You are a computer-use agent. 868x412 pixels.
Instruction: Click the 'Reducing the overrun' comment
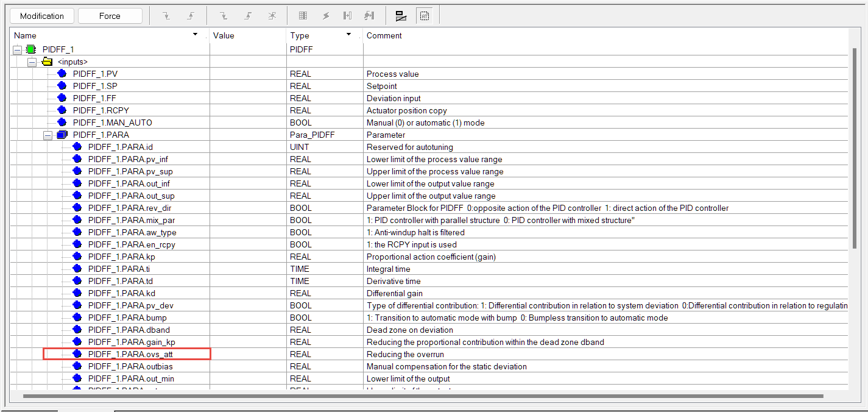coord(406,354)
